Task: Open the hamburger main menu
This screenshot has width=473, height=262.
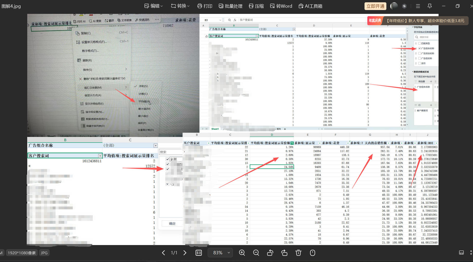Action: tap(418, 6)
